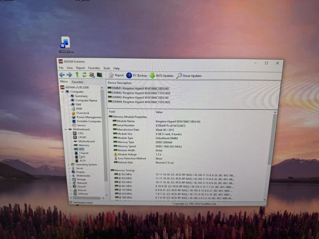This screenshot has height=239, width=319.
Task: Expand the Network node
Action: click(x=70, y=183)
